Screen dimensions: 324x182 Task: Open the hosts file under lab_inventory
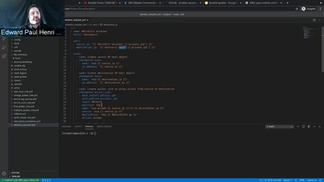(18, 58)
